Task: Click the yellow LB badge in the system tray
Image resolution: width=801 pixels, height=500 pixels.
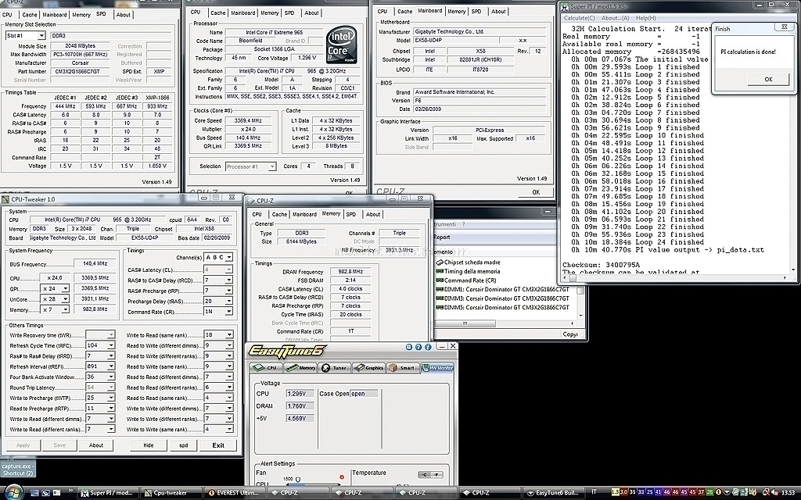Action: point(615,492)
